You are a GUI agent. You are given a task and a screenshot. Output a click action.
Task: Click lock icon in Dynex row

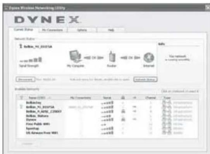point(123,119)
